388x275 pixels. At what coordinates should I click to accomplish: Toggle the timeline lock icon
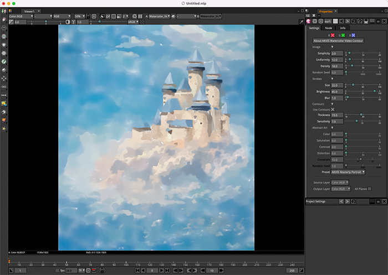click(x=101, y=271)
